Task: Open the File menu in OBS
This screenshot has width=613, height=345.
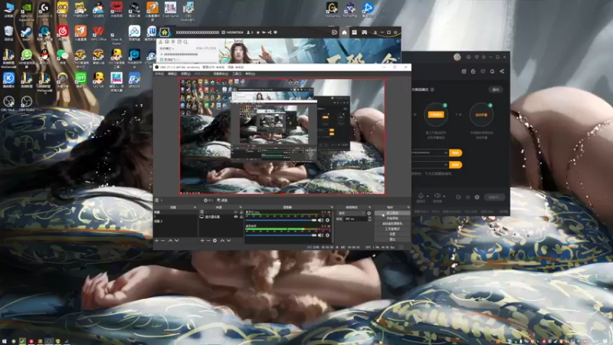Action: (159, 74)
